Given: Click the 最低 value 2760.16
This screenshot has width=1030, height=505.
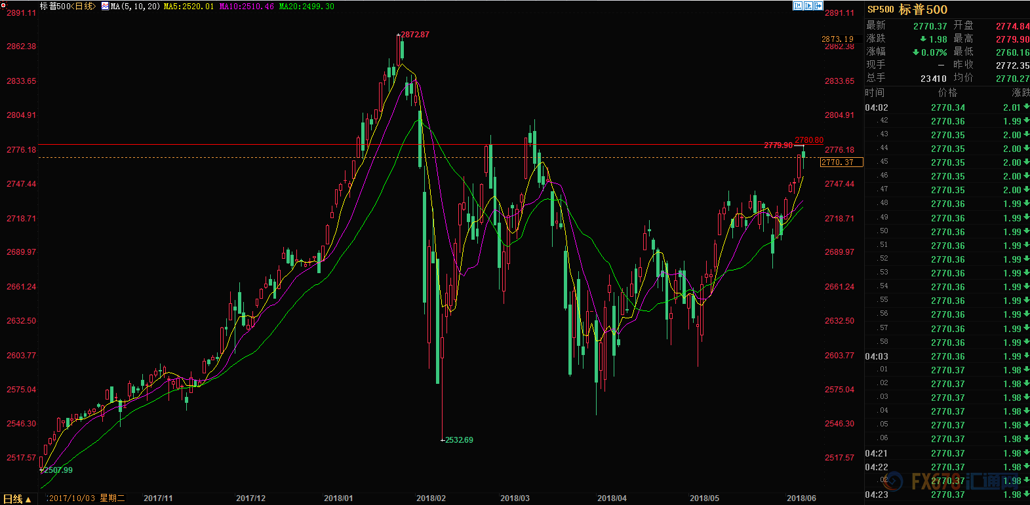Looking at the screenshot, I should pos(1012,52).
